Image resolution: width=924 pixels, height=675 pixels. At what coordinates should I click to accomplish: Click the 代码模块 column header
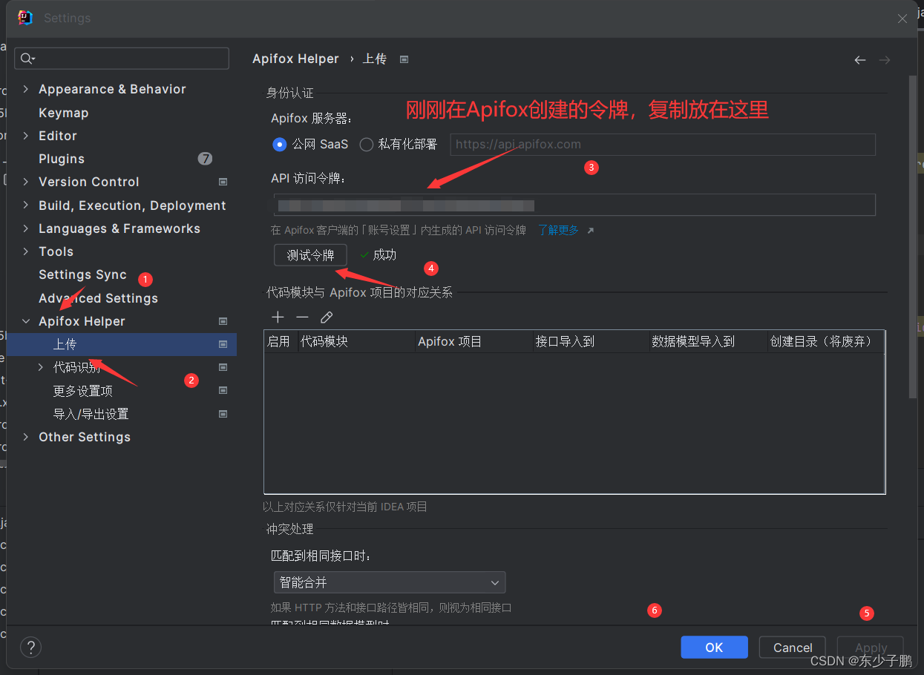coord(356,341)
